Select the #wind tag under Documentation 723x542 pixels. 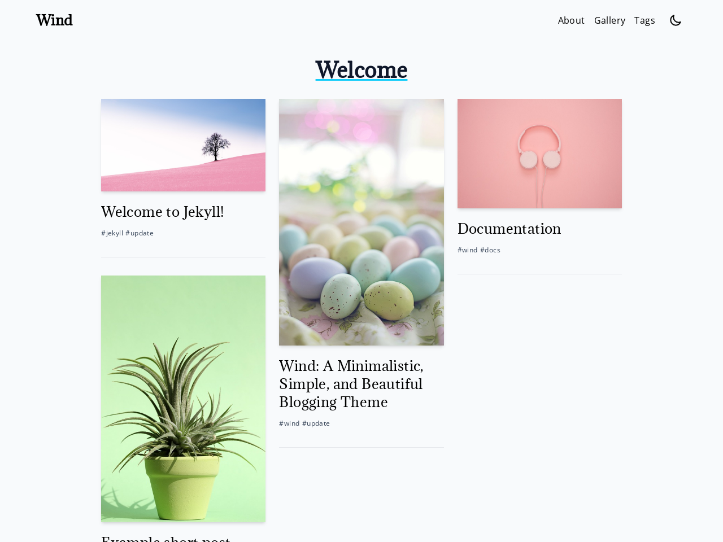468,250
